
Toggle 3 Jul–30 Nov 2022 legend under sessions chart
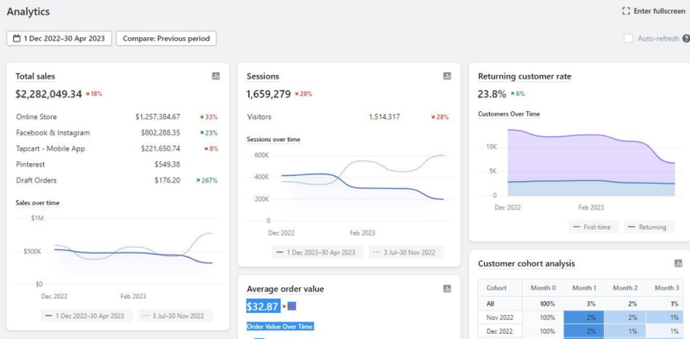point(406,252)
